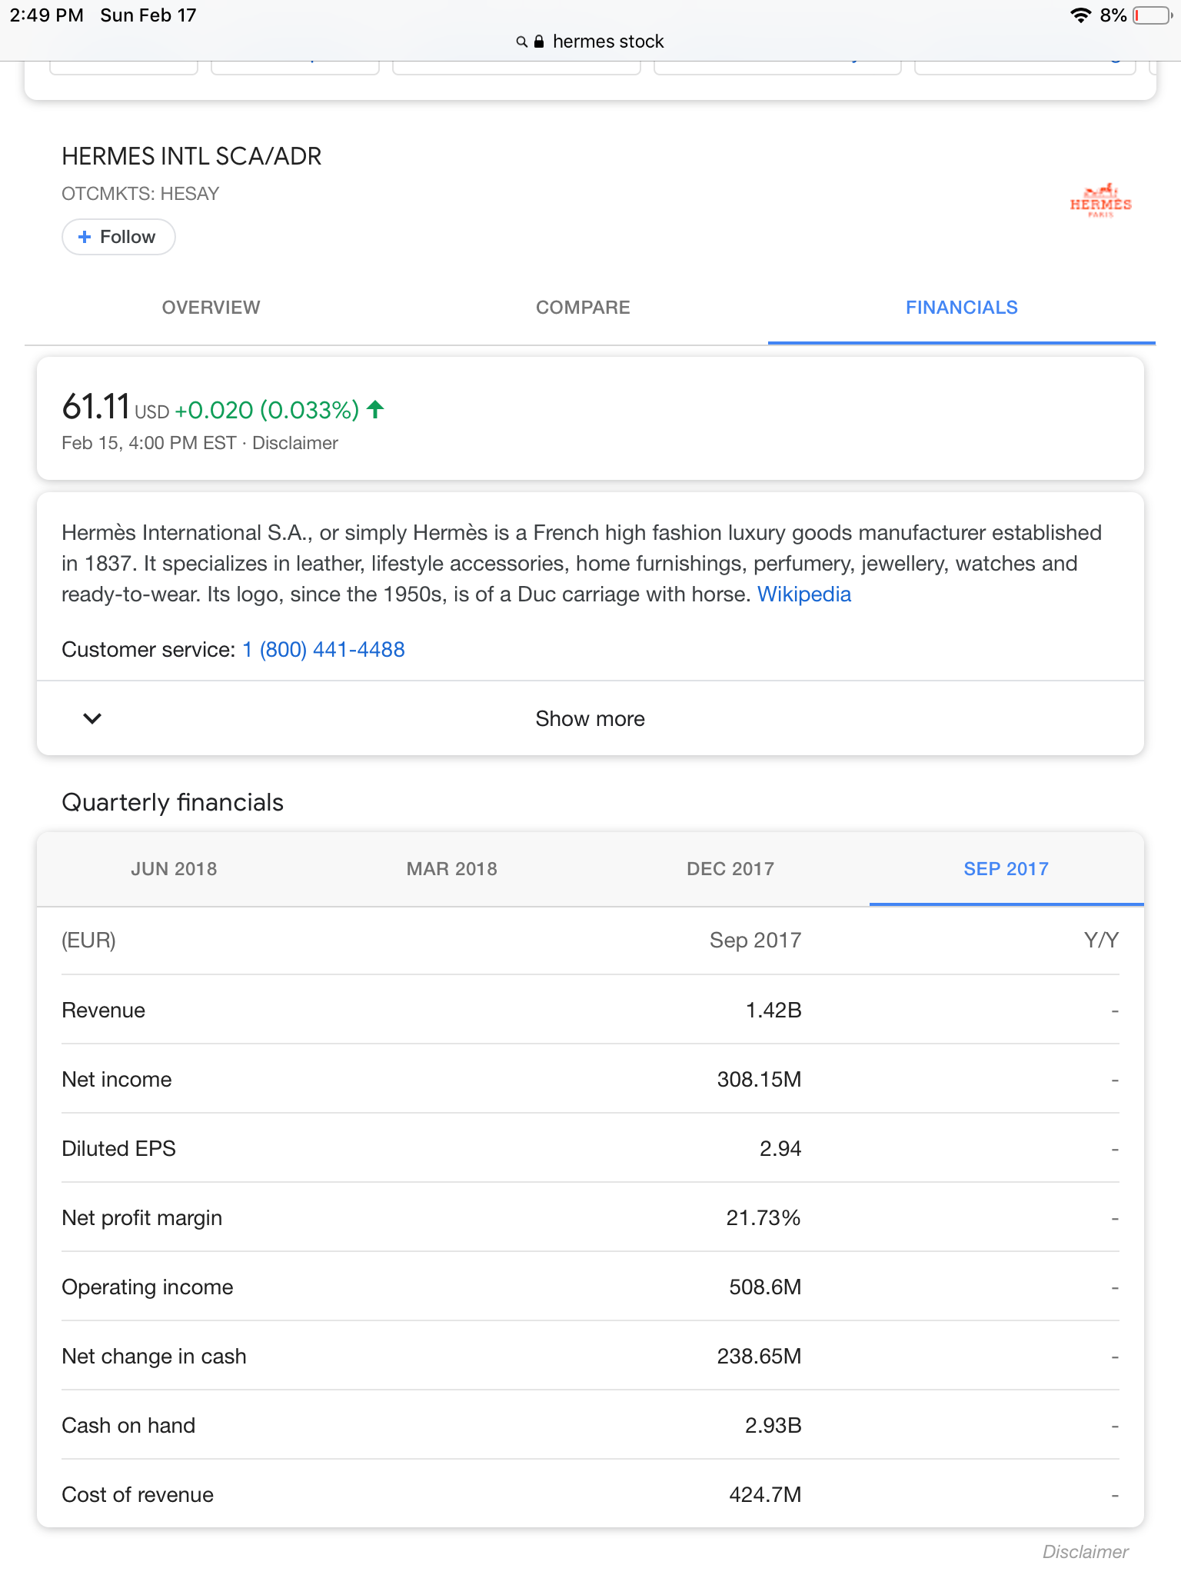Tap the green up arrow price indicator
The image size is (1181, 1575).
coord(375,409)
